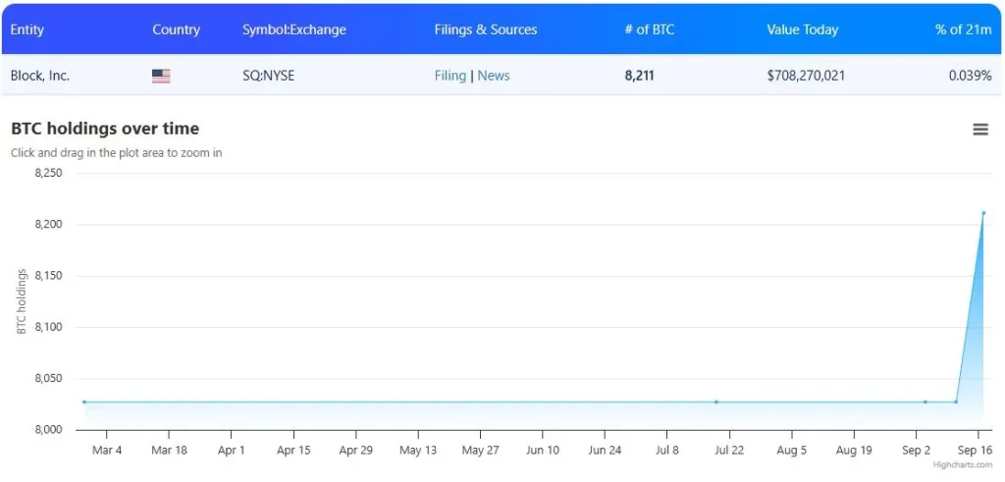Open the Block, Inc. News link
The height and width of the screenshot is (482, 1005).
pos(494,76)
